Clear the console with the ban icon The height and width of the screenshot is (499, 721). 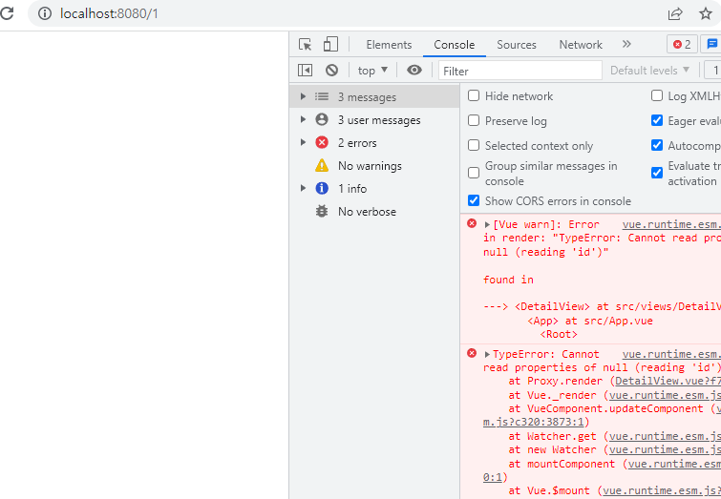tap(331, 71)
